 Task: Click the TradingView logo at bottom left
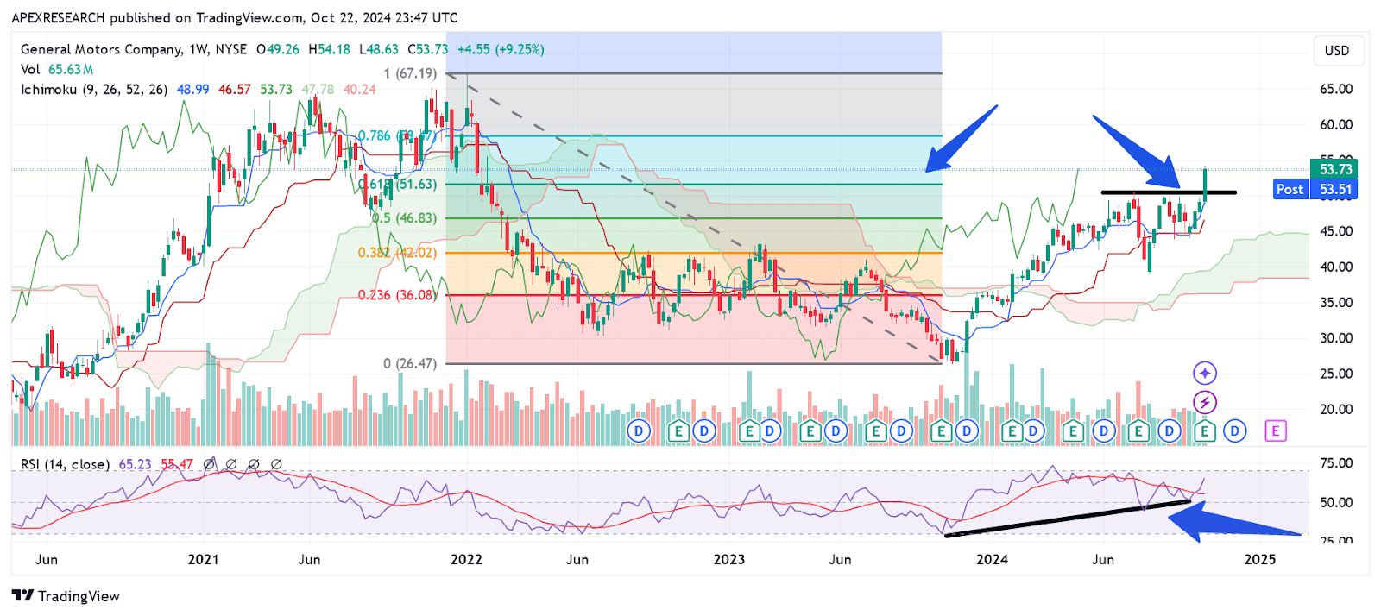[x=66, y=596]
